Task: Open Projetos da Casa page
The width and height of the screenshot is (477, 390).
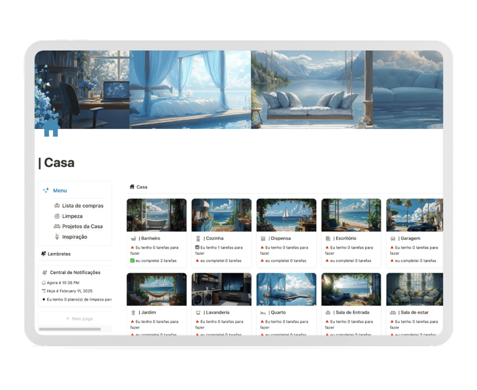Action: (x=83, y=226)
